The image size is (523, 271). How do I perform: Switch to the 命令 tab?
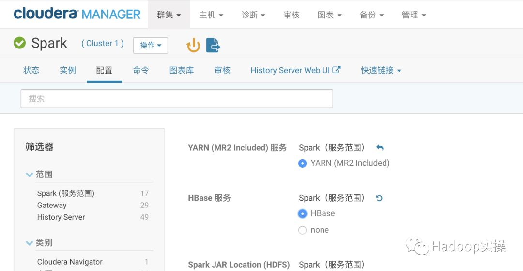(141, 70)
